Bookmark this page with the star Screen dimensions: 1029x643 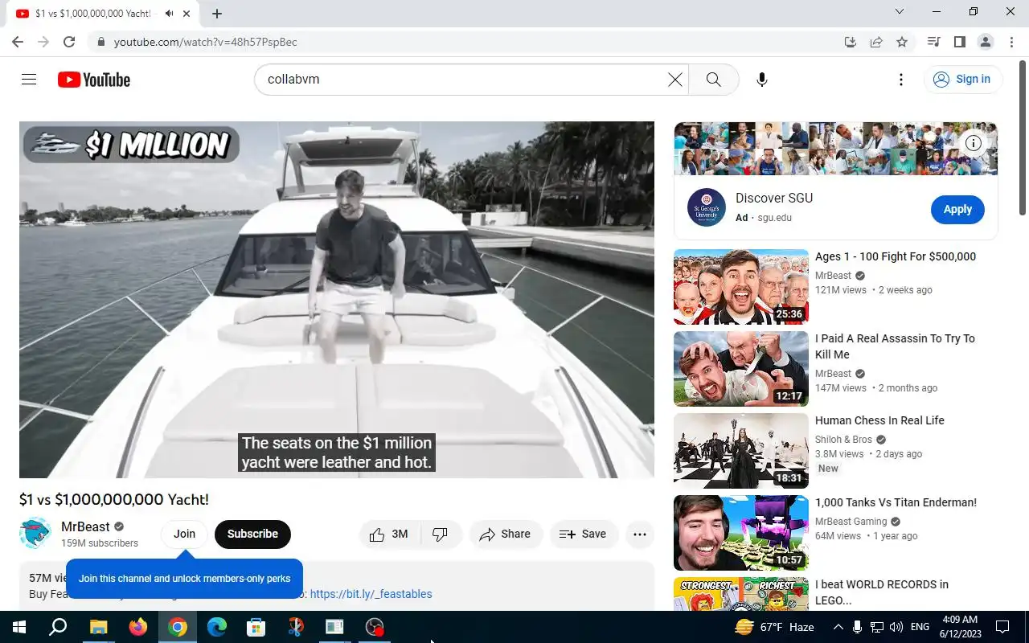(x=902, y=42)
